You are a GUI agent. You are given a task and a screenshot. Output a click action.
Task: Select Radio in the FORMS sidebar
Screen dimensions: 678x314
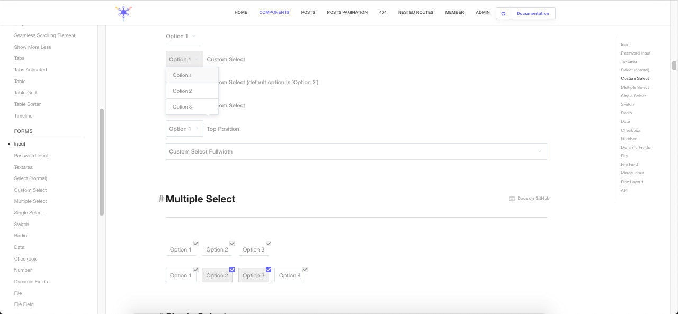pyautogui.click(x=20, y=235)
